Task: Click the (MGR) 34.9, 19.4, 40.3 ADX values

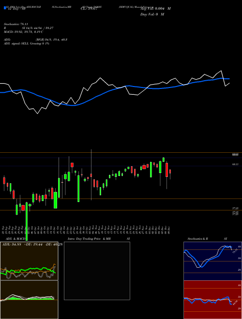Action: (51, 40)
